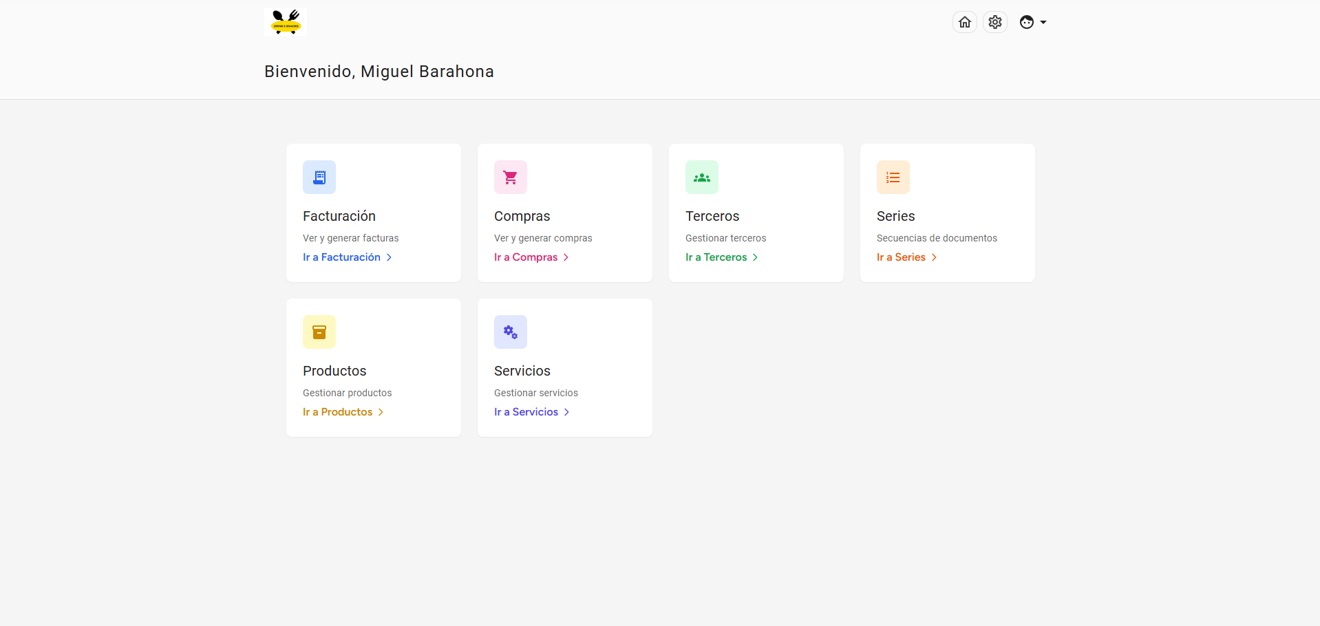The height and width of the screenshot is (626, 1320).
Task: Click the 'Gestionar productos' description
Action: 348,393
